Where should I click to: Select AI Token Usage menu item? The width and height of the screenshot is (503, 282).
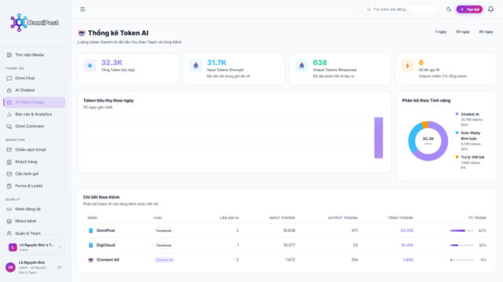35,103
